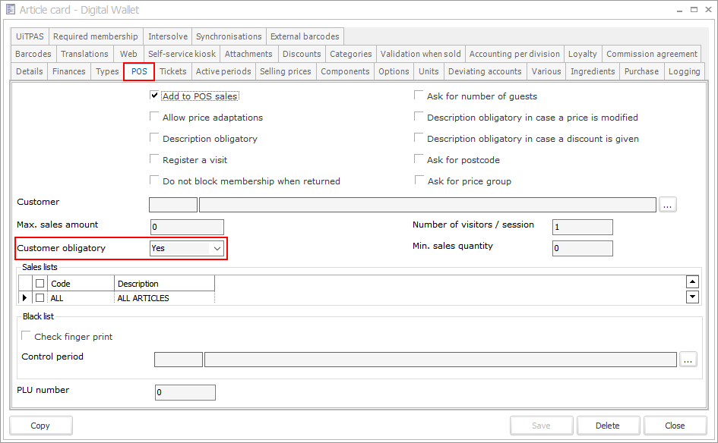
Task: Click the Sales lists scroll up arrow
Action: (692, 282)
